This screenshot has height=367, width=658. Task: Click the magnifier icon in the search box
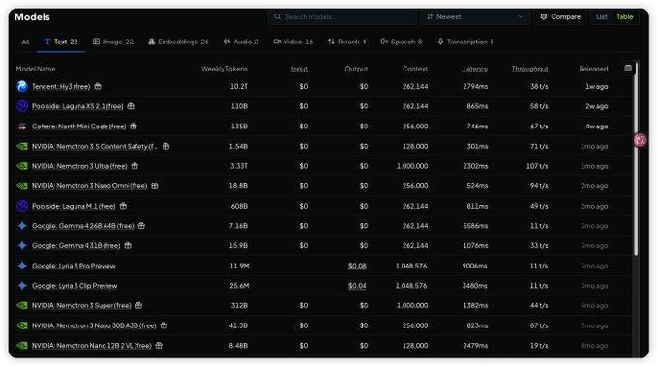point(277,16)
